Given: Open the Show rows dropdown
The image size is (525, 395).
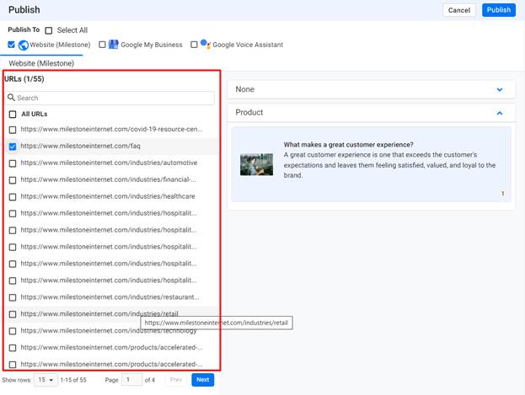Looking at the screenshot, I should coord(46,380).
